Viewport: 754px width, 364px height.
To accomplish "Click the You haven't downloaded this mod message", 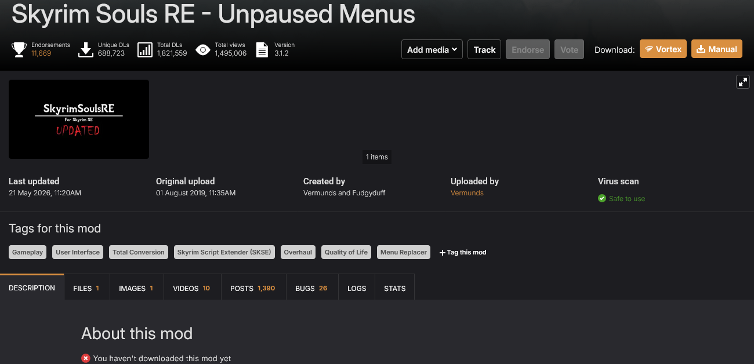I will [162, 358].
